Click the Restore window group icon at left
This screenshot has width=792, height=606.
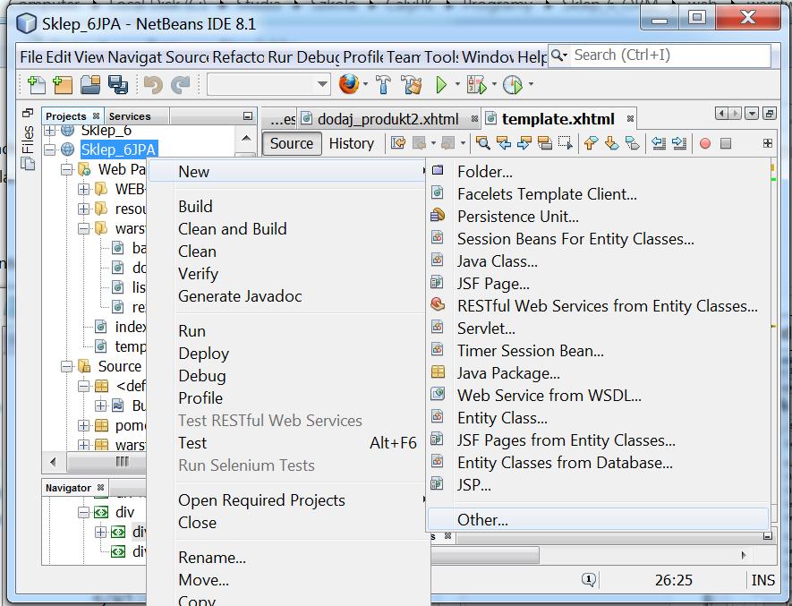(x=27, y=113)
